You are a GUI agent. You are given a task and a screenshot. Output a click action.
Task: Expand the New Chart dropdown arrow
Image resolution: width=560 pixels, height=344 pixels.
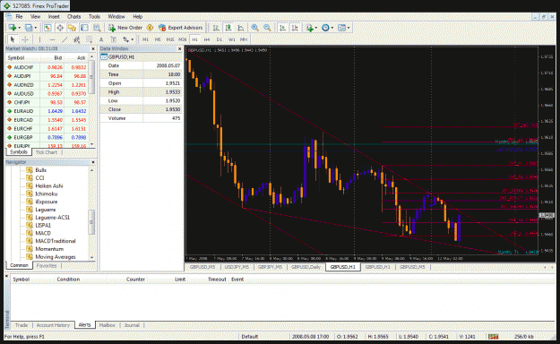pyautogui.click(x=20, y=28)
